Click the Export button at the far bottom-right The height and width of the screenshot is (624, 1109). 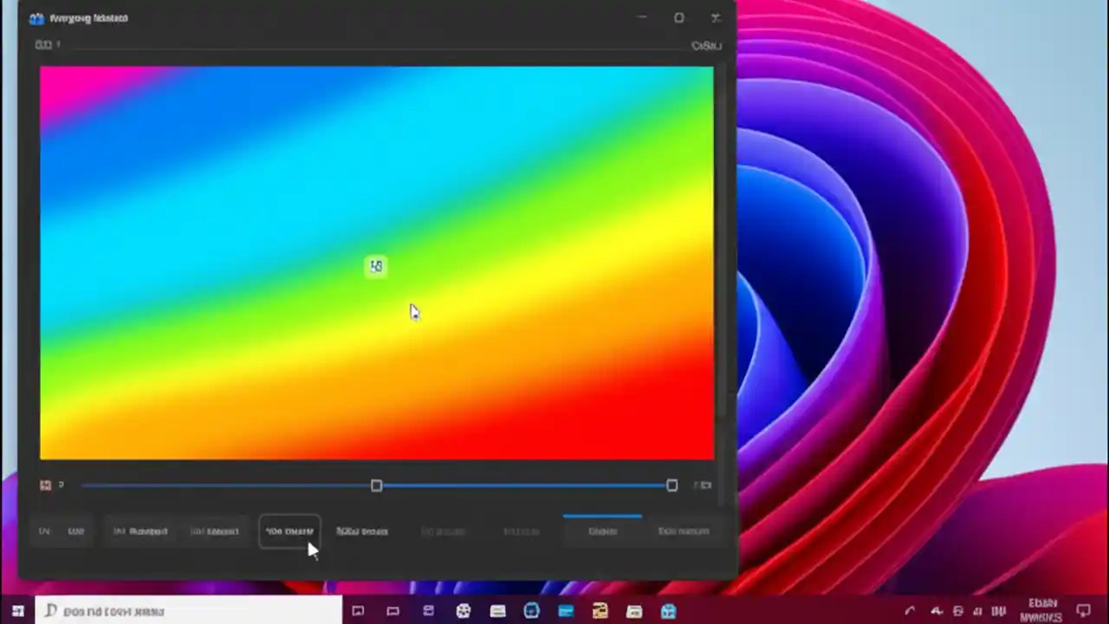(x=602, y=530)
